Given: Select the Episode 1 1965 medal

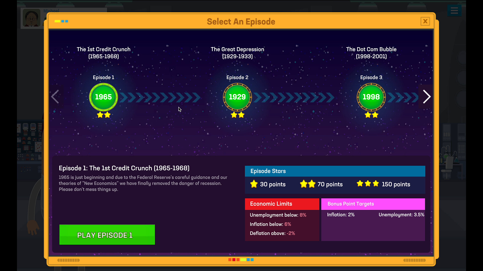Looking at the screenshot, I should tap(103, 97).
